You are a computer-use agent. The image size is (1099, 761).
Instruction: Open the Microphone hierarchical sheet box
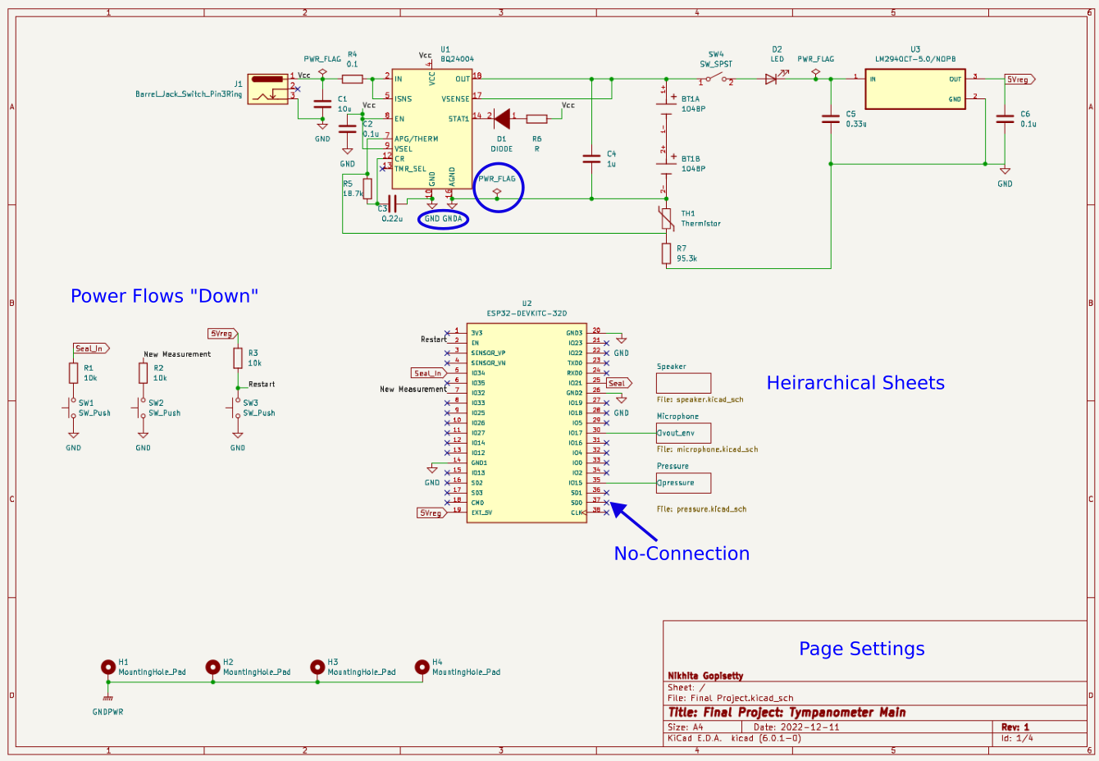(683, 433)
